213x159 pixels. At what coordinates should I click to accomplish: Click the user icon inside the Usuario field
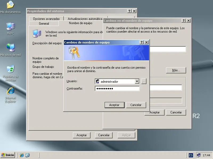click(97, 81)
